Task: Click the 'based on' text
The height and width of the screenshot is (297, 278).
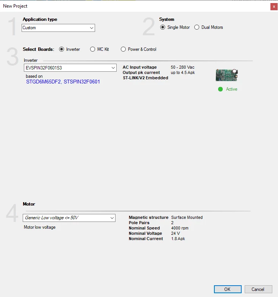Action: [x=34, y=76]
